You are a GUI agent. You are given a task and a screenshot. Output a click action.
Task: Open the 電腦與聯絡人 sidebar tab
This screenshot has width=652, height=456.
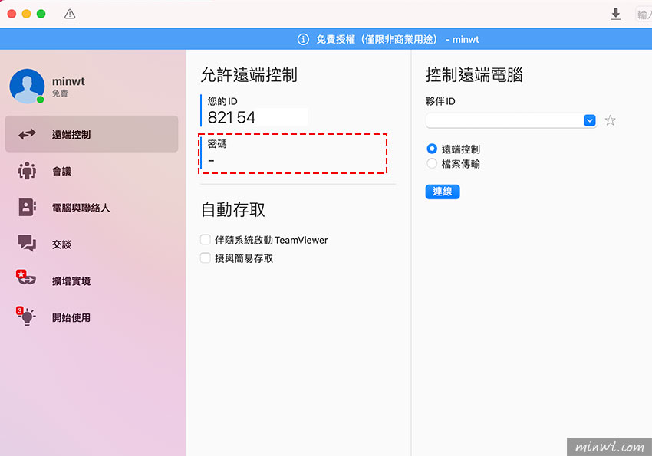[x=91, y=207]
